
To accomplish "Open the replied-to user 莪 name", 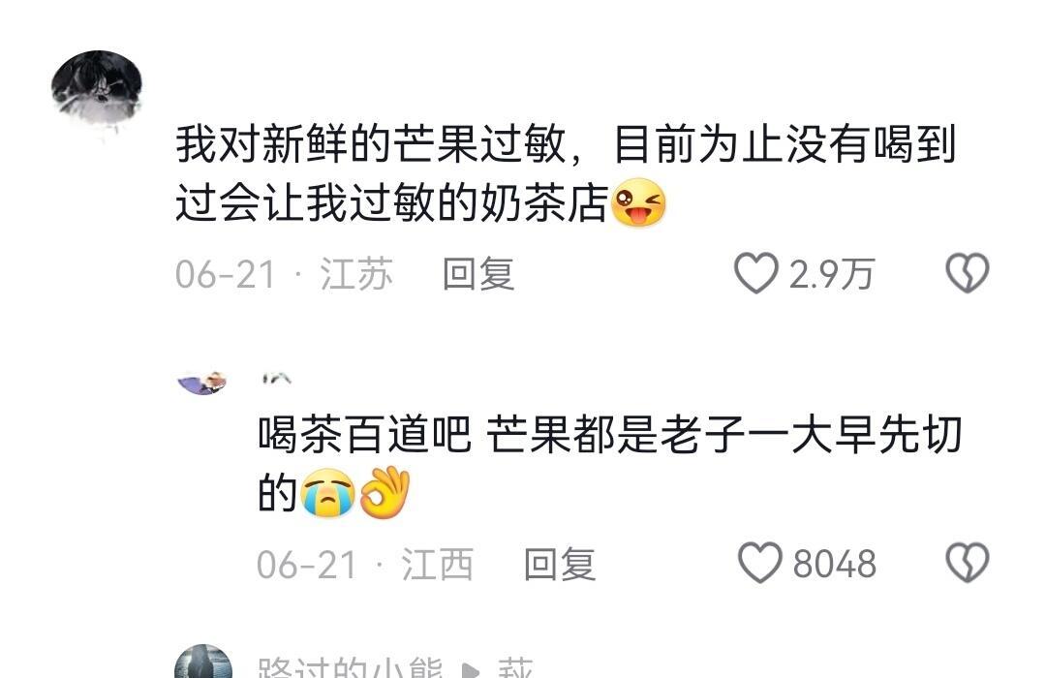I will pyautogui.click(x=515, y=667).
